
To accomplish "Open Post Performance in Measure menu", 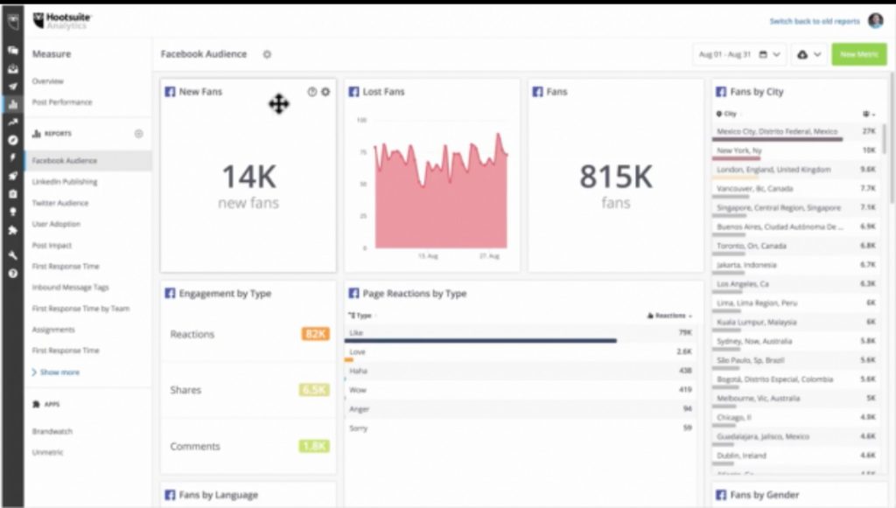I will point(62,102).
